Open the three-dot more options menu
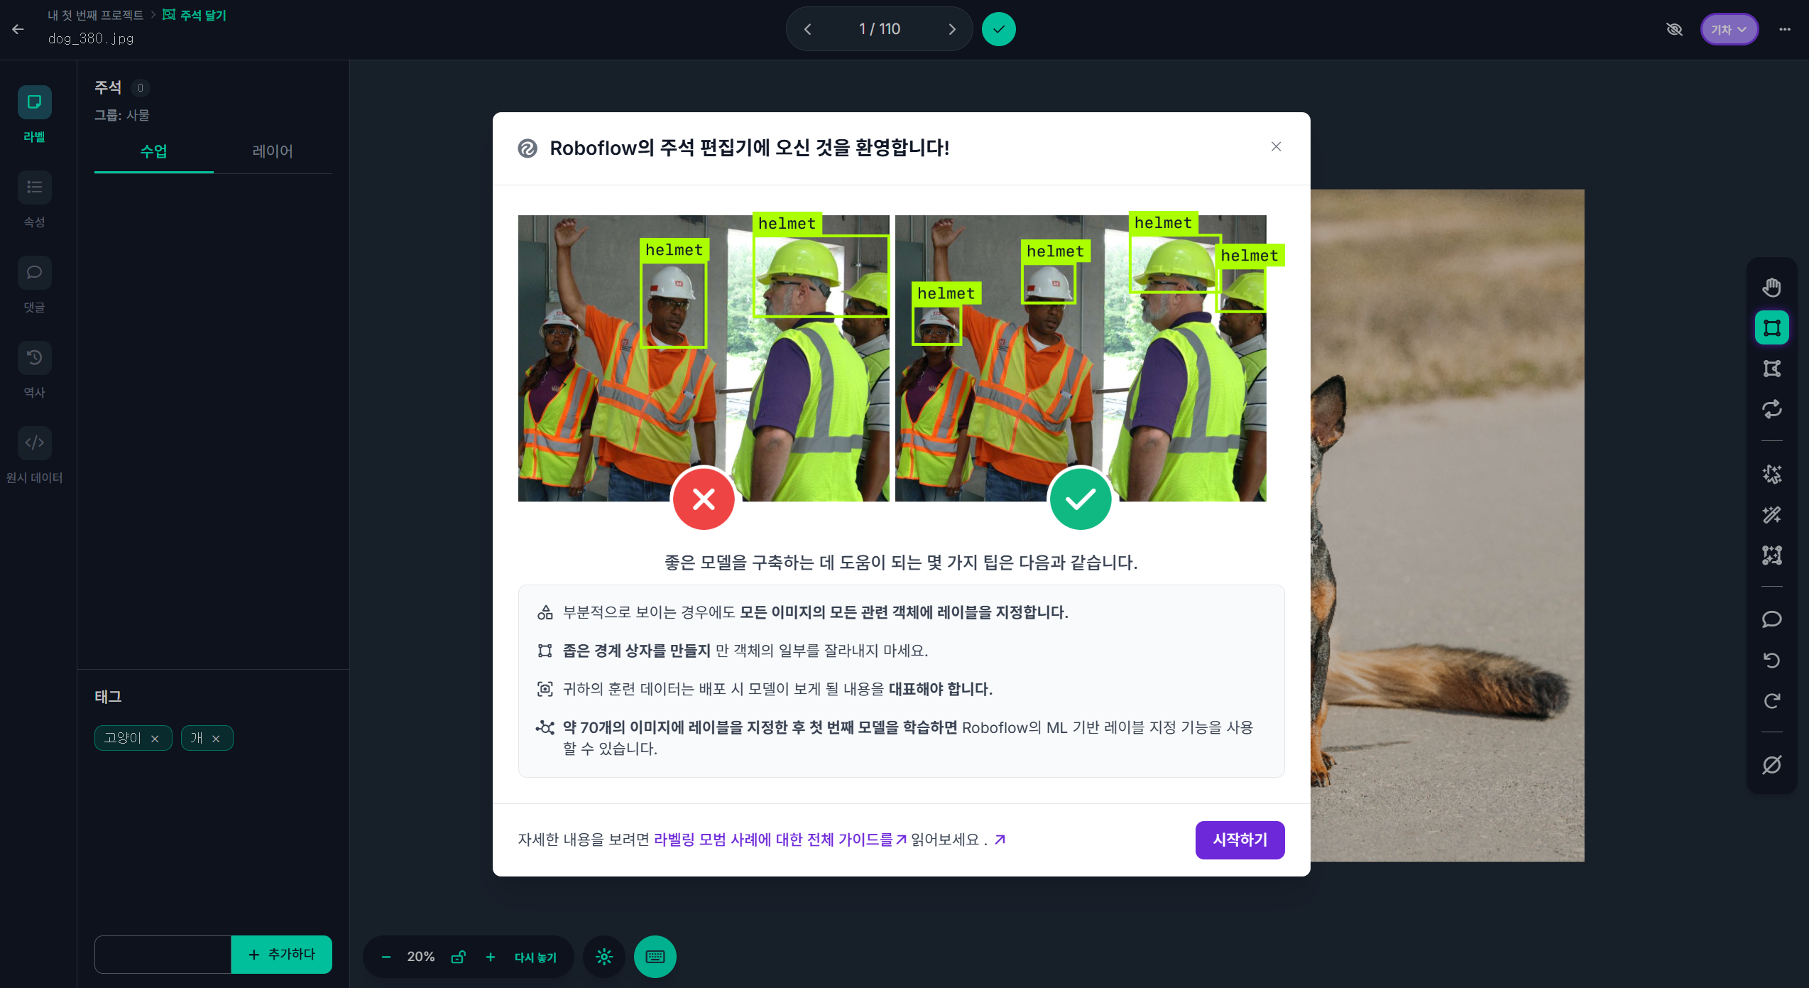 pyautogui.click(x=1784, y=29)
